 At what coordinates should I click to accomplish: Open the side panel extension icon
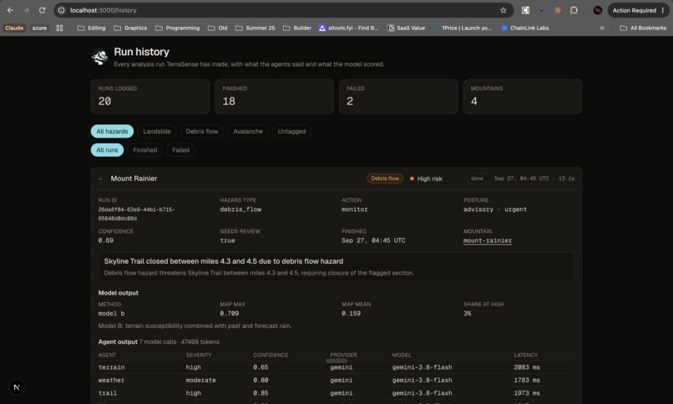(x=525, y=10)
